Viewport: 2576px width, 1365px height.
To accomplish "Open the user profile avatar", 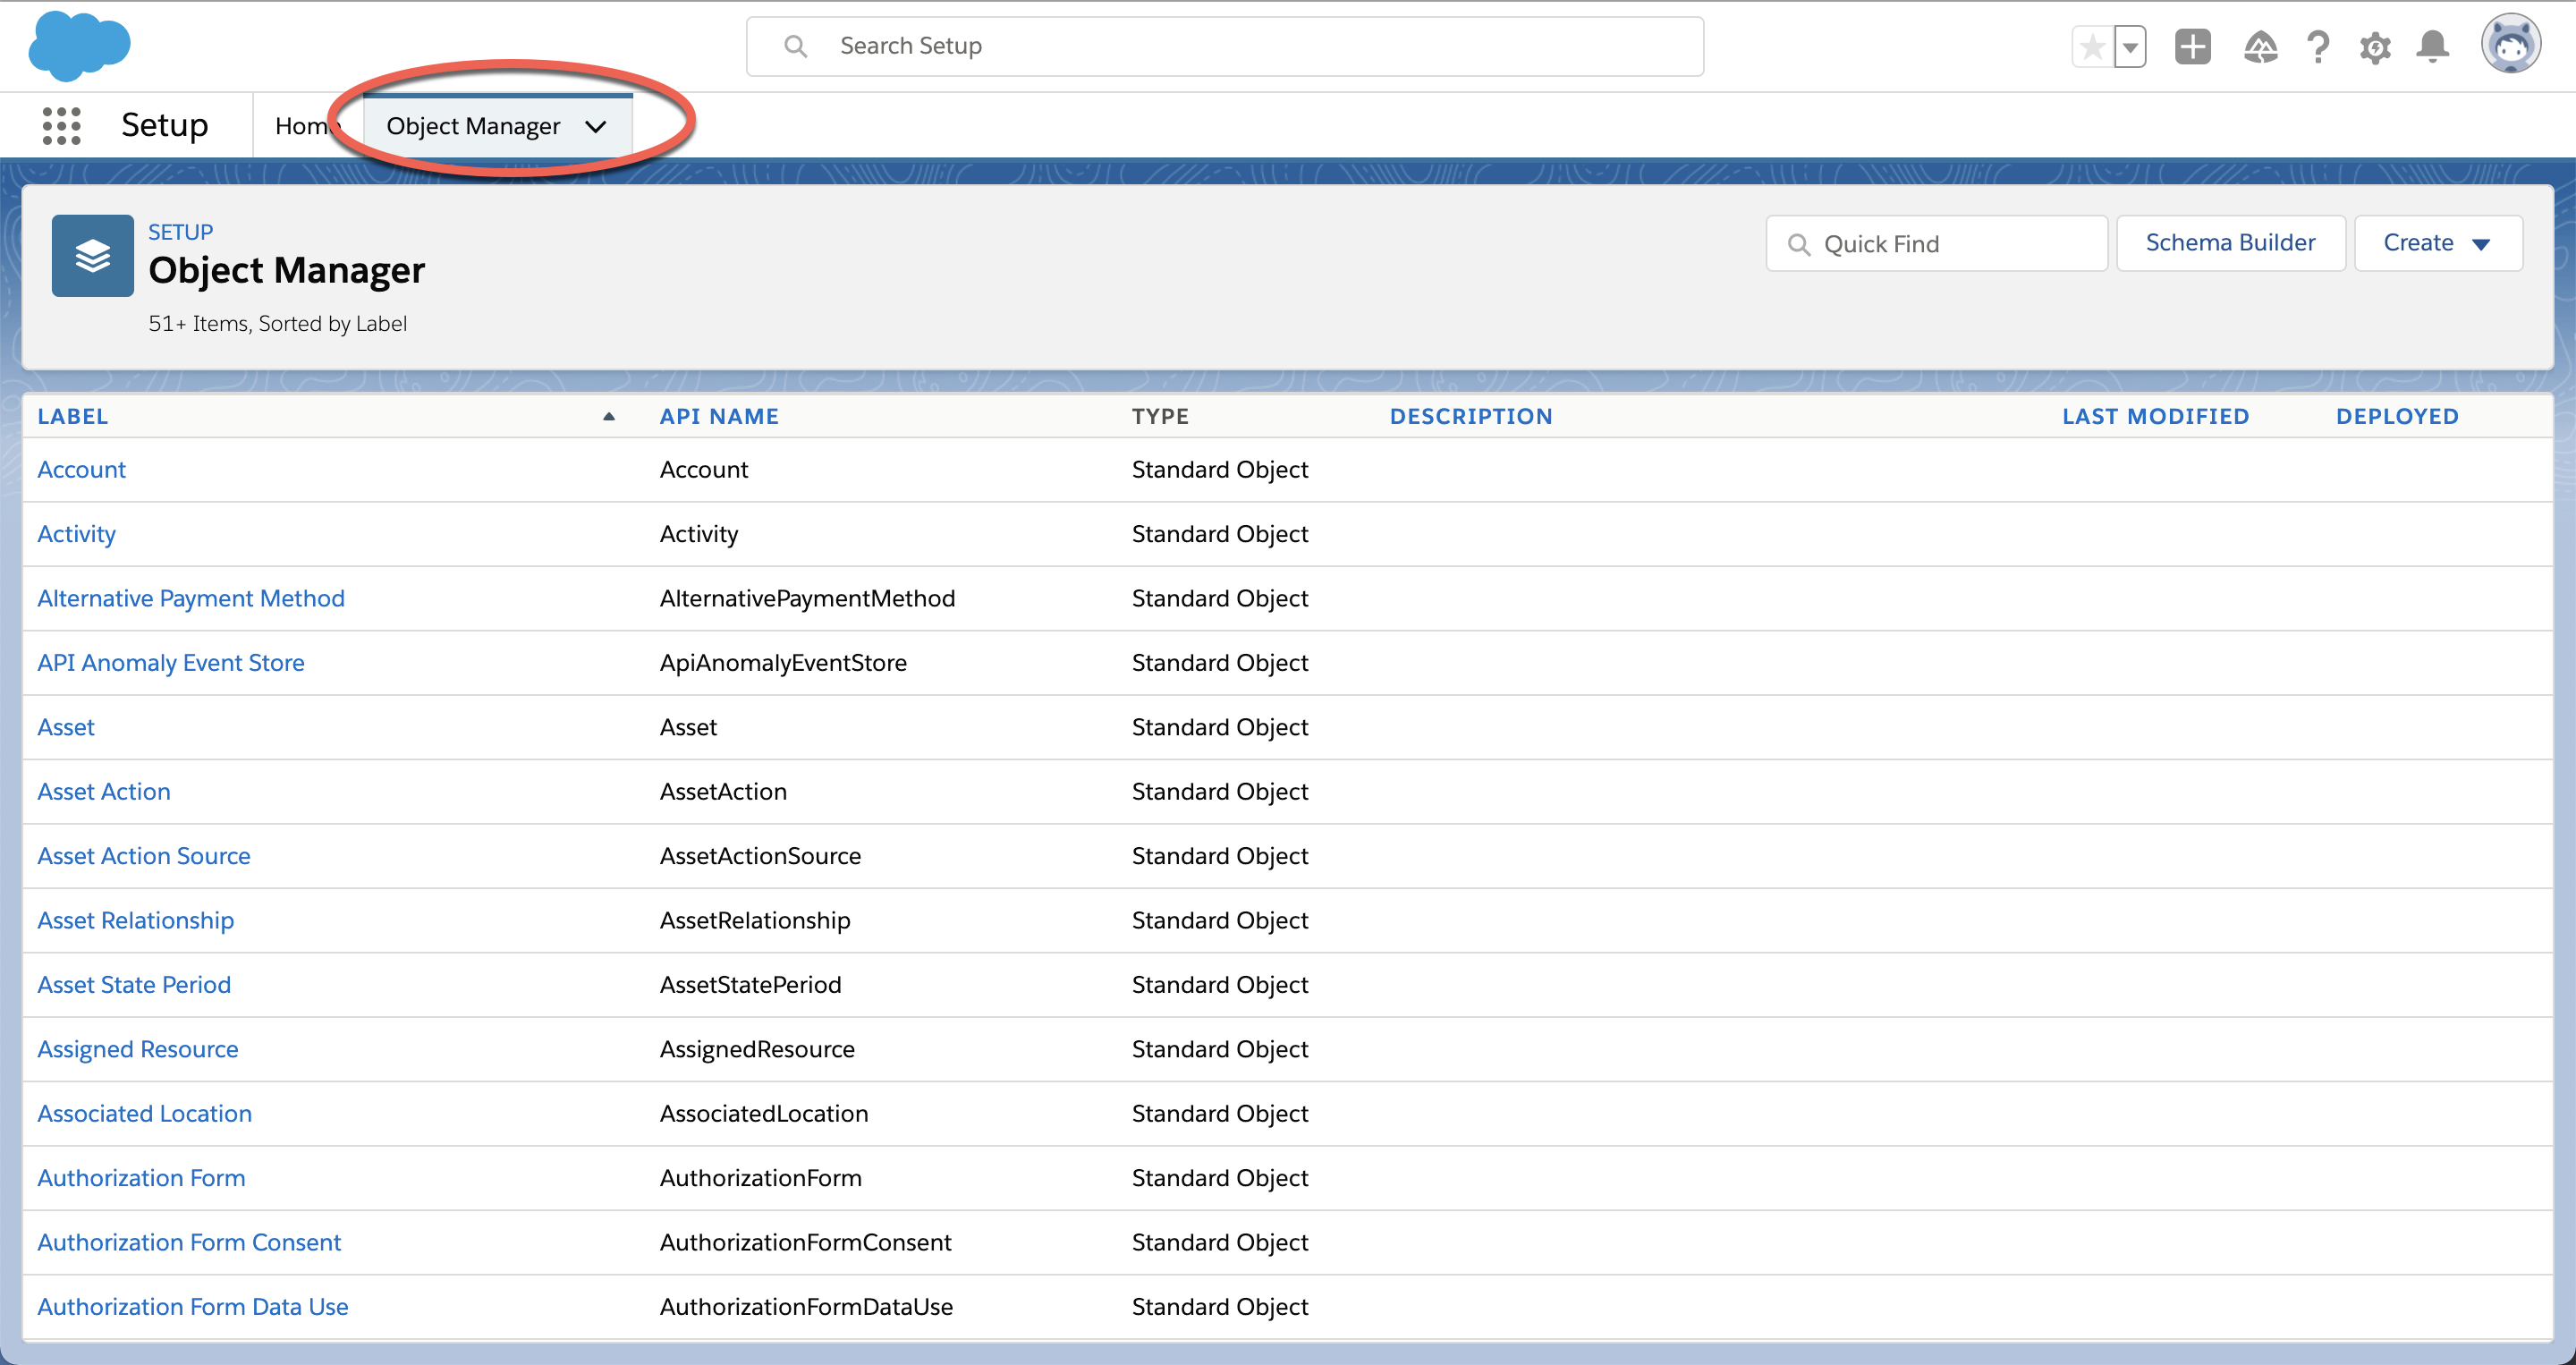I will coord(2510,45).
